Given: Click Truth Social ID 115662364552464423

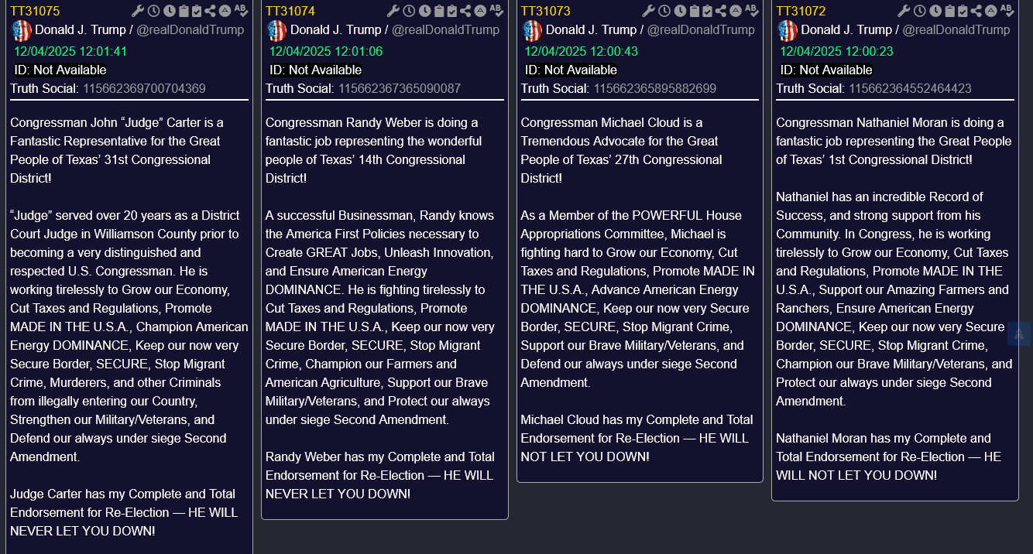Looking at the screenshot, I should point(910,88).
